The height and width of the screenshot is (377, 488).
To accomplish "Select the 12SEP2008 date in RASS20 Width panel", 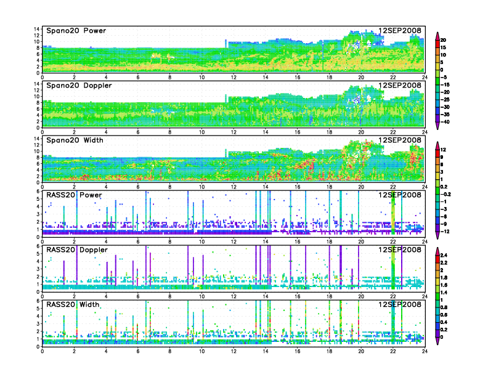I will click(400, 304).
